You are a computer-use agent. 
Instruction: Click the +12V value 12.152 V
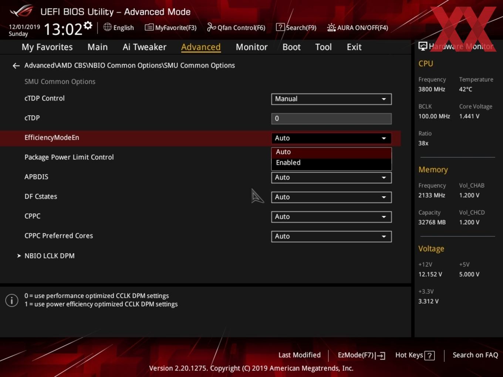click(430, 274)
